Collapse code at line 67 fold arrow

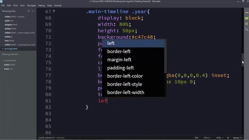54,11
